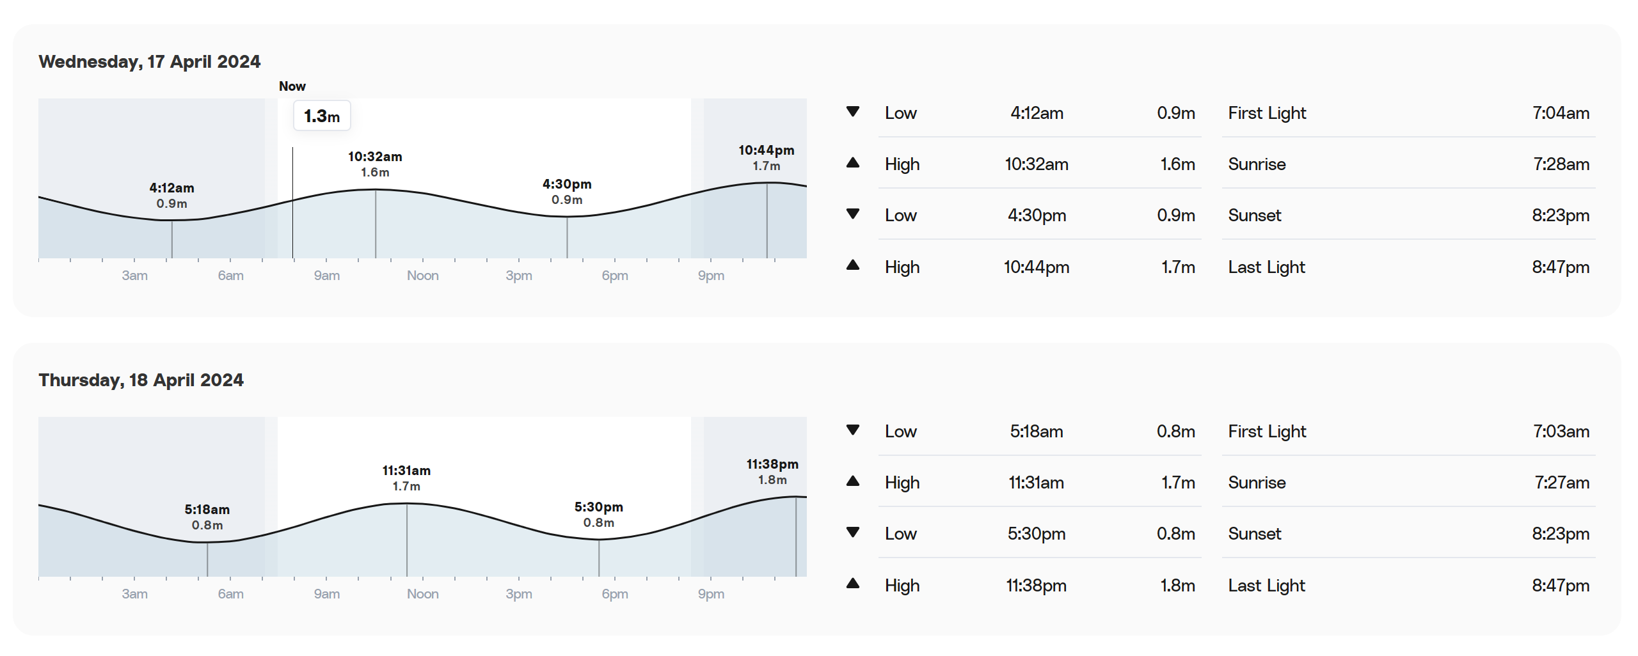Click the up arrow beside Wednesday 10:44pm High
Screen dimensions: 1638x656
pyautogui.click(x=852, y=265)
